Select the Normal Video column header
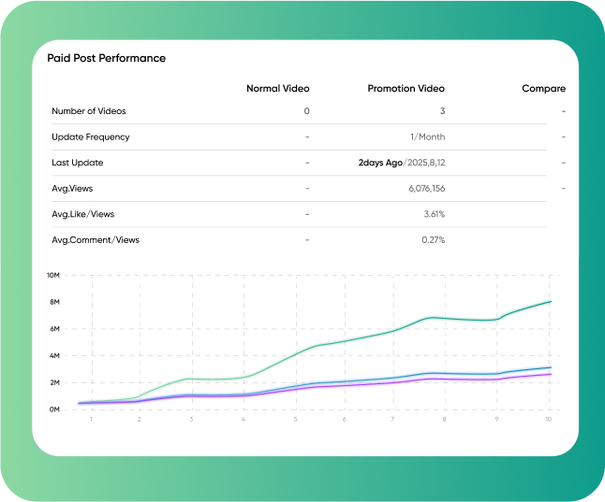 pyautogui.click(x=277, y=89)
